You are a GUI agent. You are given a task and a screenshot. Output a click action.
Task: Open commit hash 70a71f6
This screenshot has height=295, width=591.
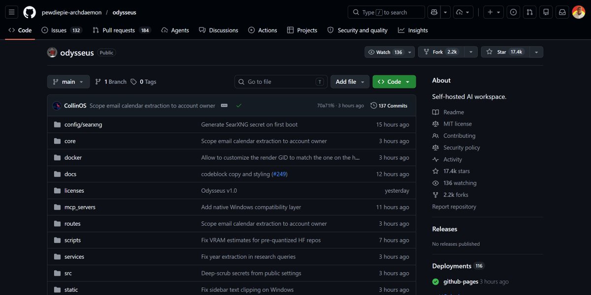coord(325,106)
